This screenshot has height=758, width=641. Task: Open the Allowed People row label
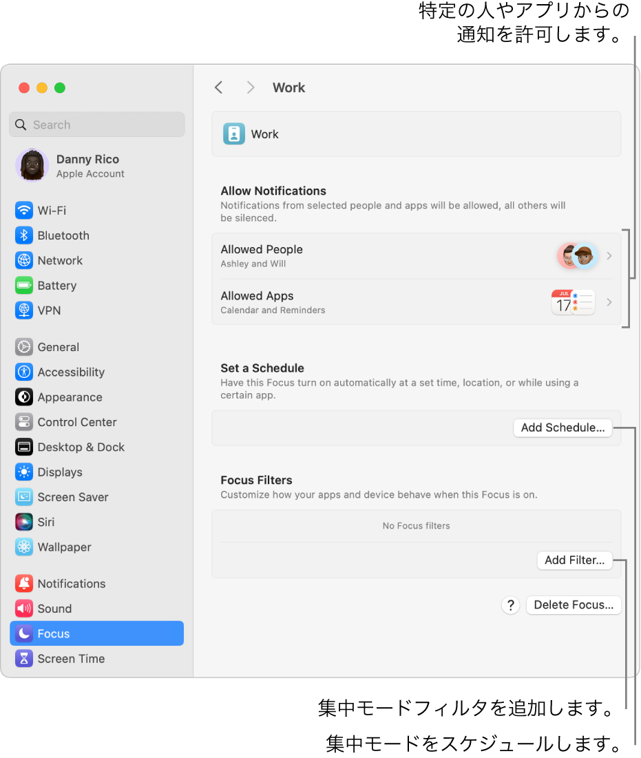pos(262,249)
